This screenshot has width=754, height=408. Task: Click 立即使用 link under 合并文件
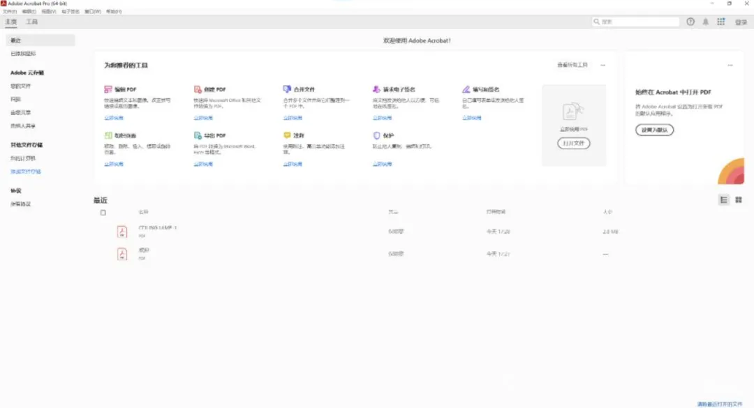pyautogui.click(x=293, y=118)
